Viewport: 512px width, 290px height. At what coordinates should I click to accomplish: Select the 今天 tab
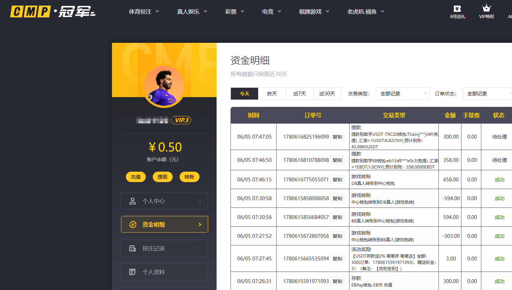[x=244, y=94]
